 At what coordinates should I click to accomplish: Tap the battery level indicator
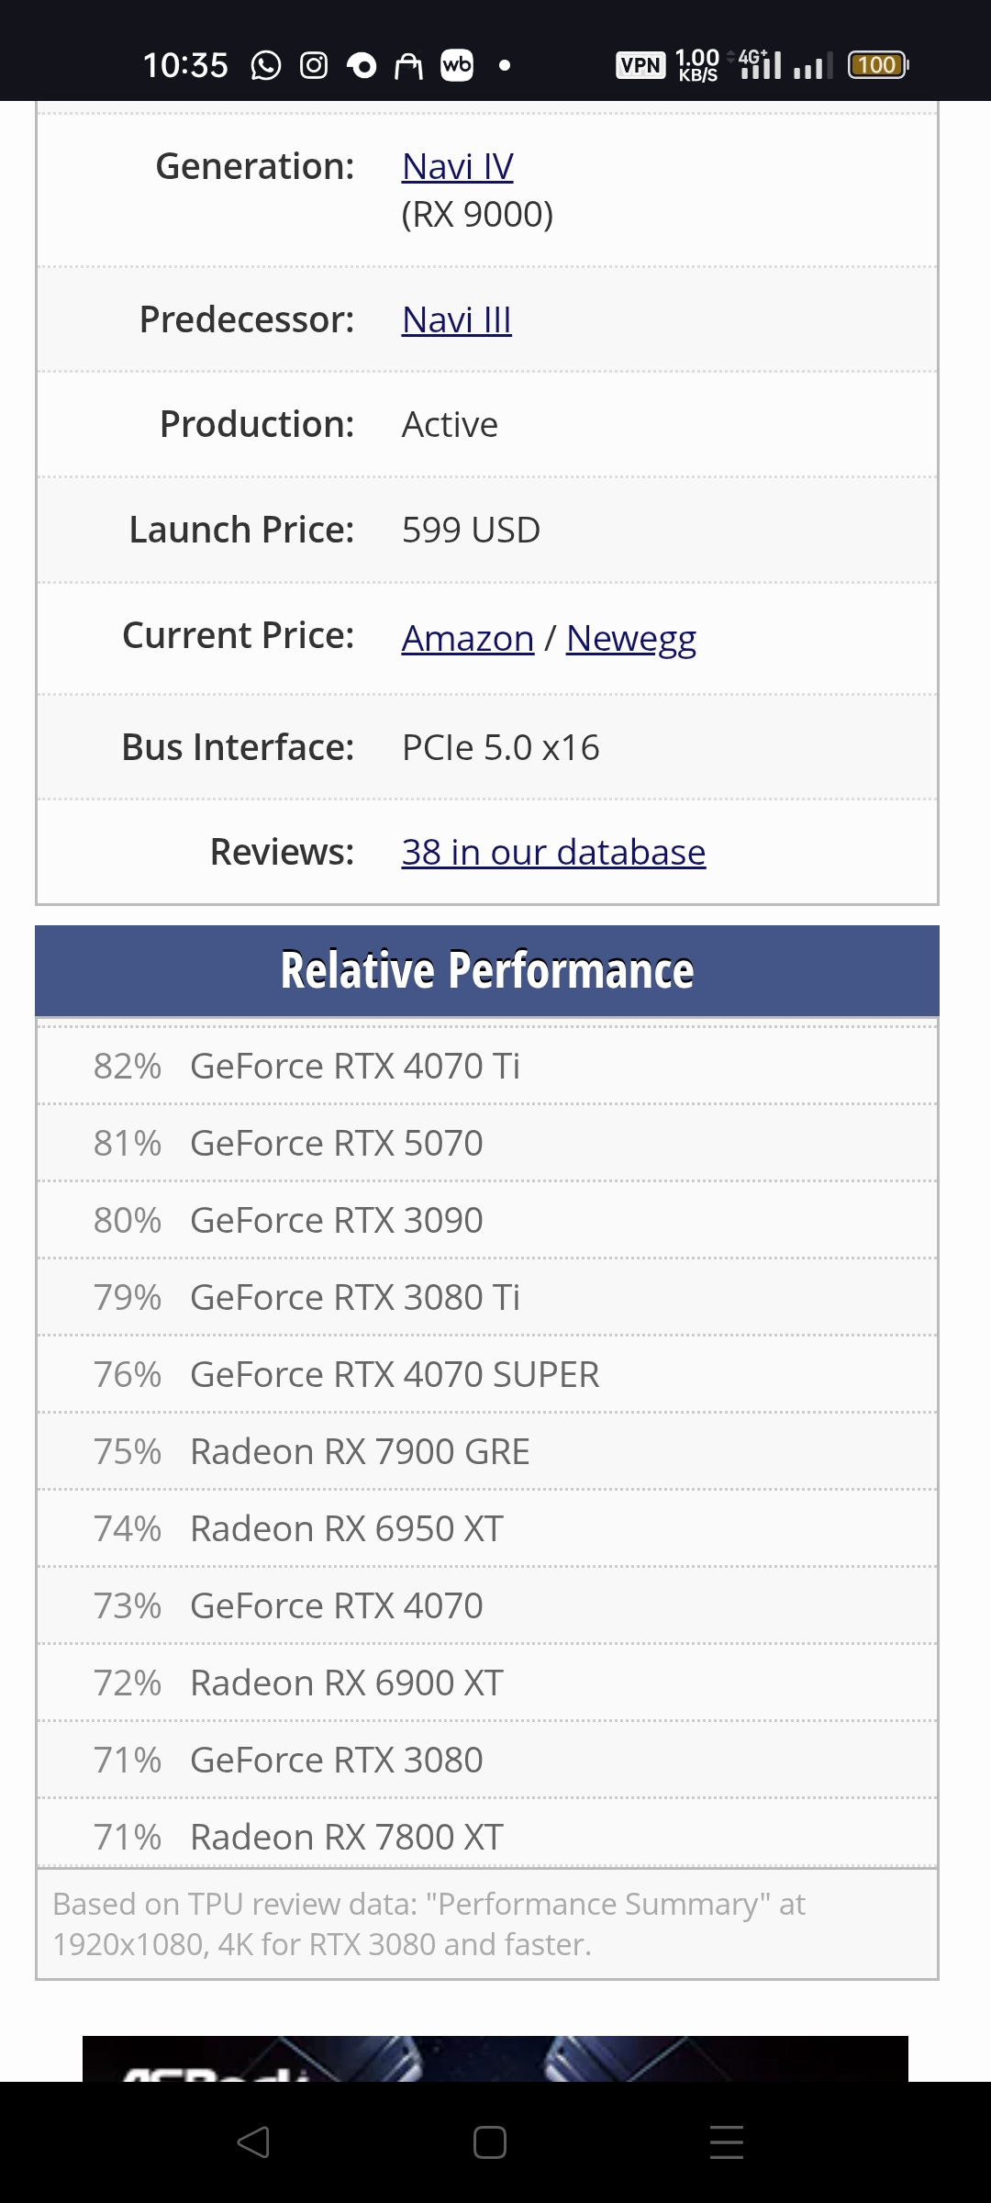tap(877, 65)
